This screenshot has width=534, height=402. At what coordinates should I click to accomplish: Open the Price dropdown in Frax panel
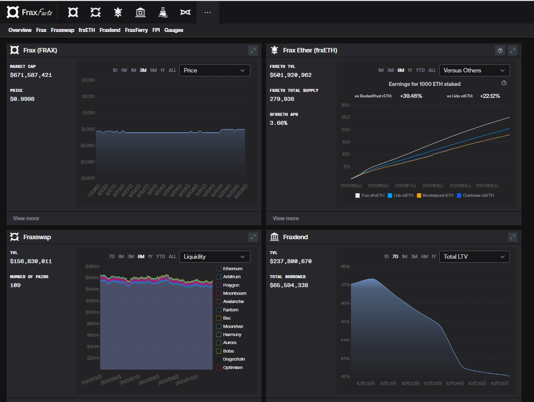(x=215, y=70)
